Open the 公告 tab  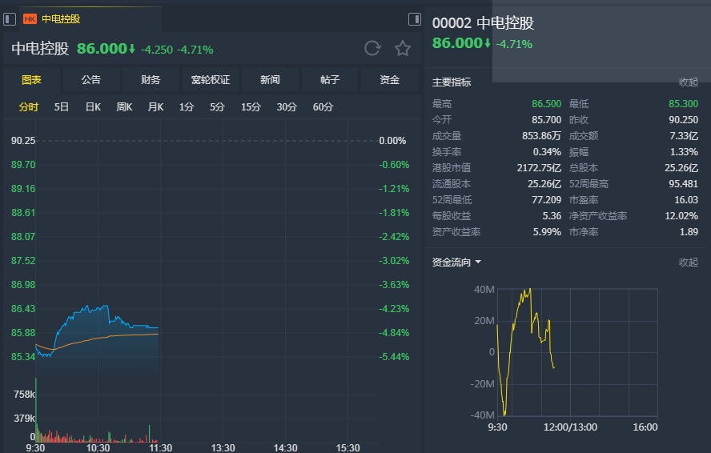(91, 80)
